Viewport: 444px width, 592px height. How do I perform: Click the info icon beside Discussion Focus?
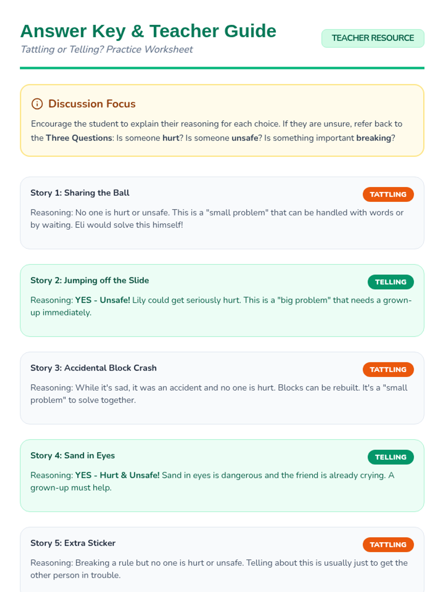coord(37,104)
